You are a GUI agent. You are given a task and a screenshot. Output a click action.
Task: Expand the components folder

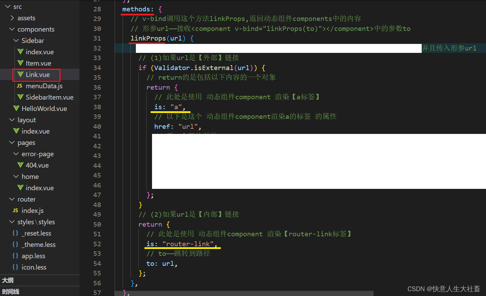point(10,29)
